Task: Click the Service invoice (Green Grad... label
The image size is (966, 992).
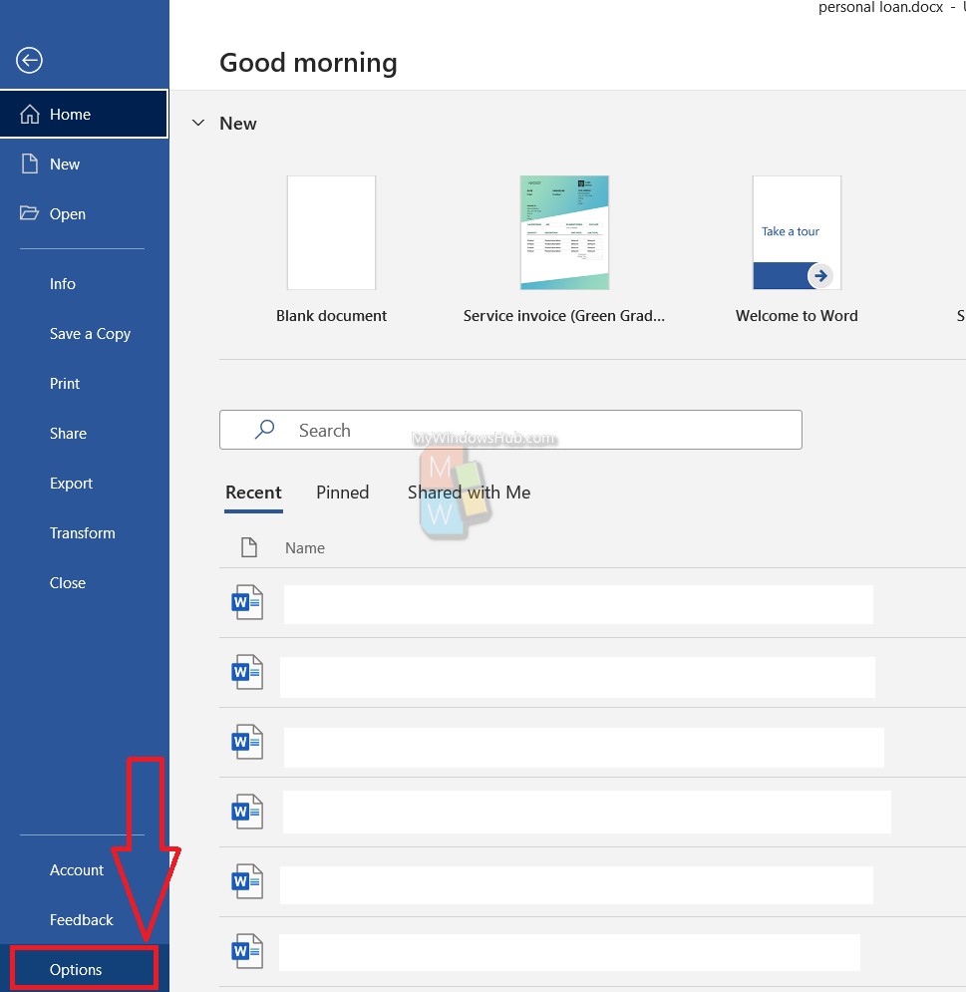Action: [564, 316]
